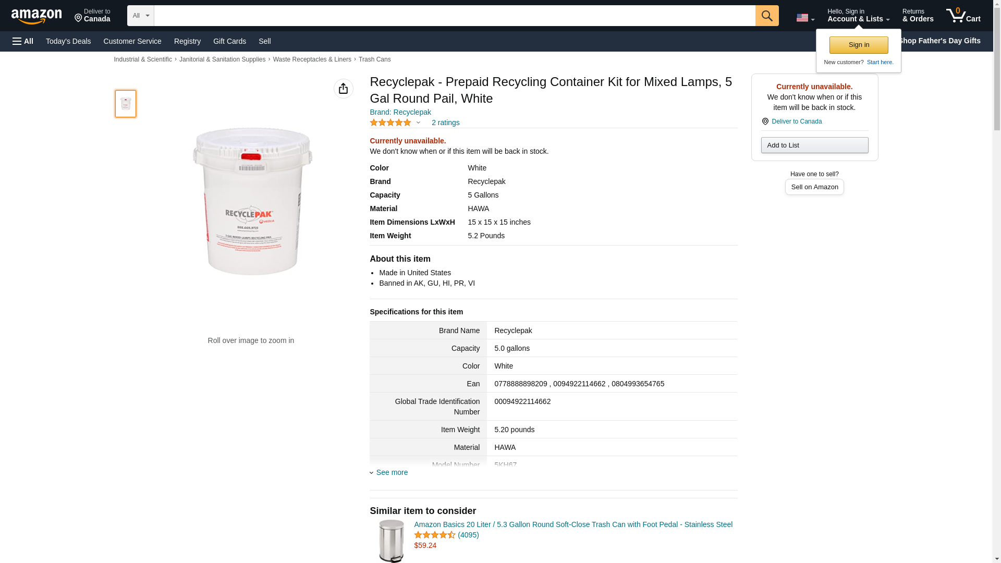Open the All hamburger menu
This screenshot has height=563, width=1001.
point(23,41)
